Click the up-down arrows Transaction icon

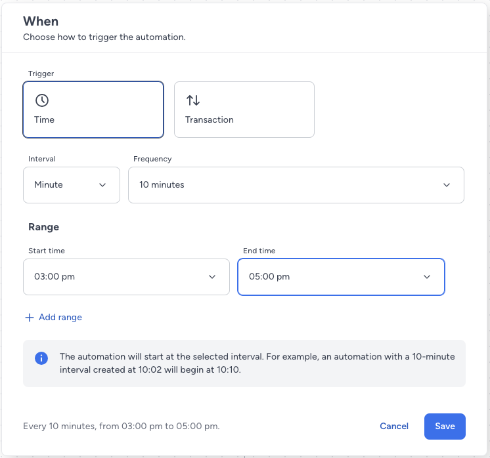click(x=193, y=100)
